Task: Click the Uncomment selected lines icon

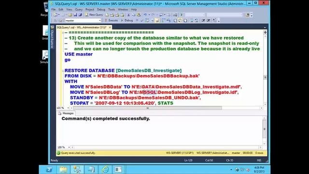Action: point(197,20)
